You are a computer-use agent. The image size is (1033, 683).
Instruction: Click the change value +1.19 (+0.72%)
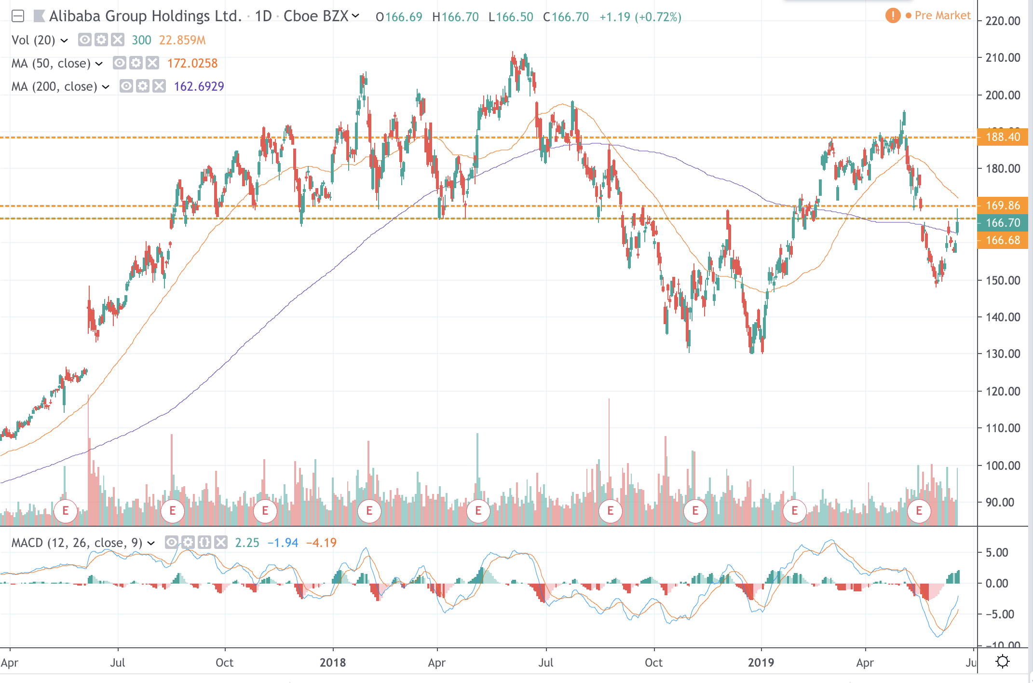tap(640, 17)
